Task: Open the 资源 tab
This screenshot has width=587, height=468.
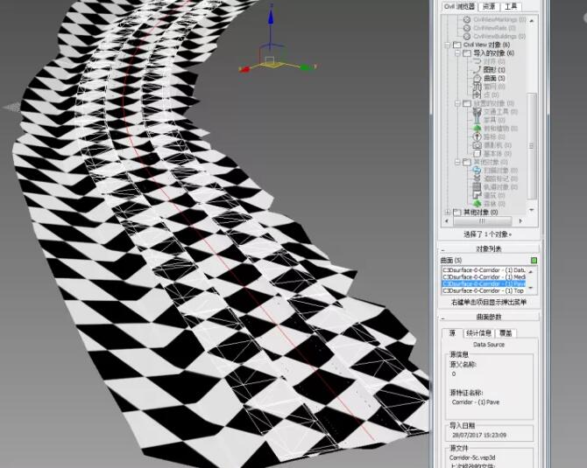Action: [489, 6]
